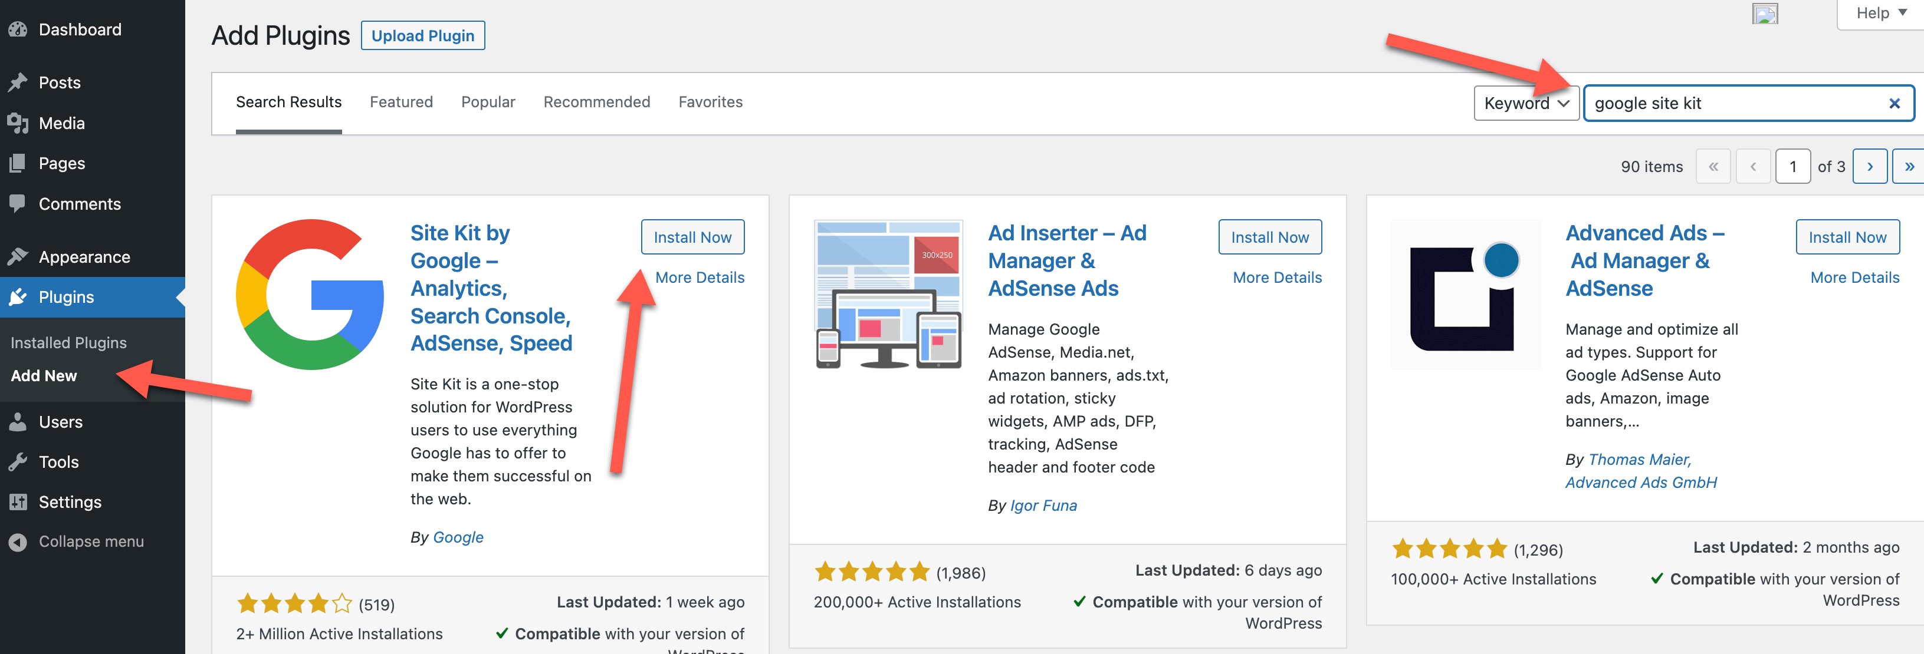
Task: Open More Details for Site Kit
Action: click(699, 278)
